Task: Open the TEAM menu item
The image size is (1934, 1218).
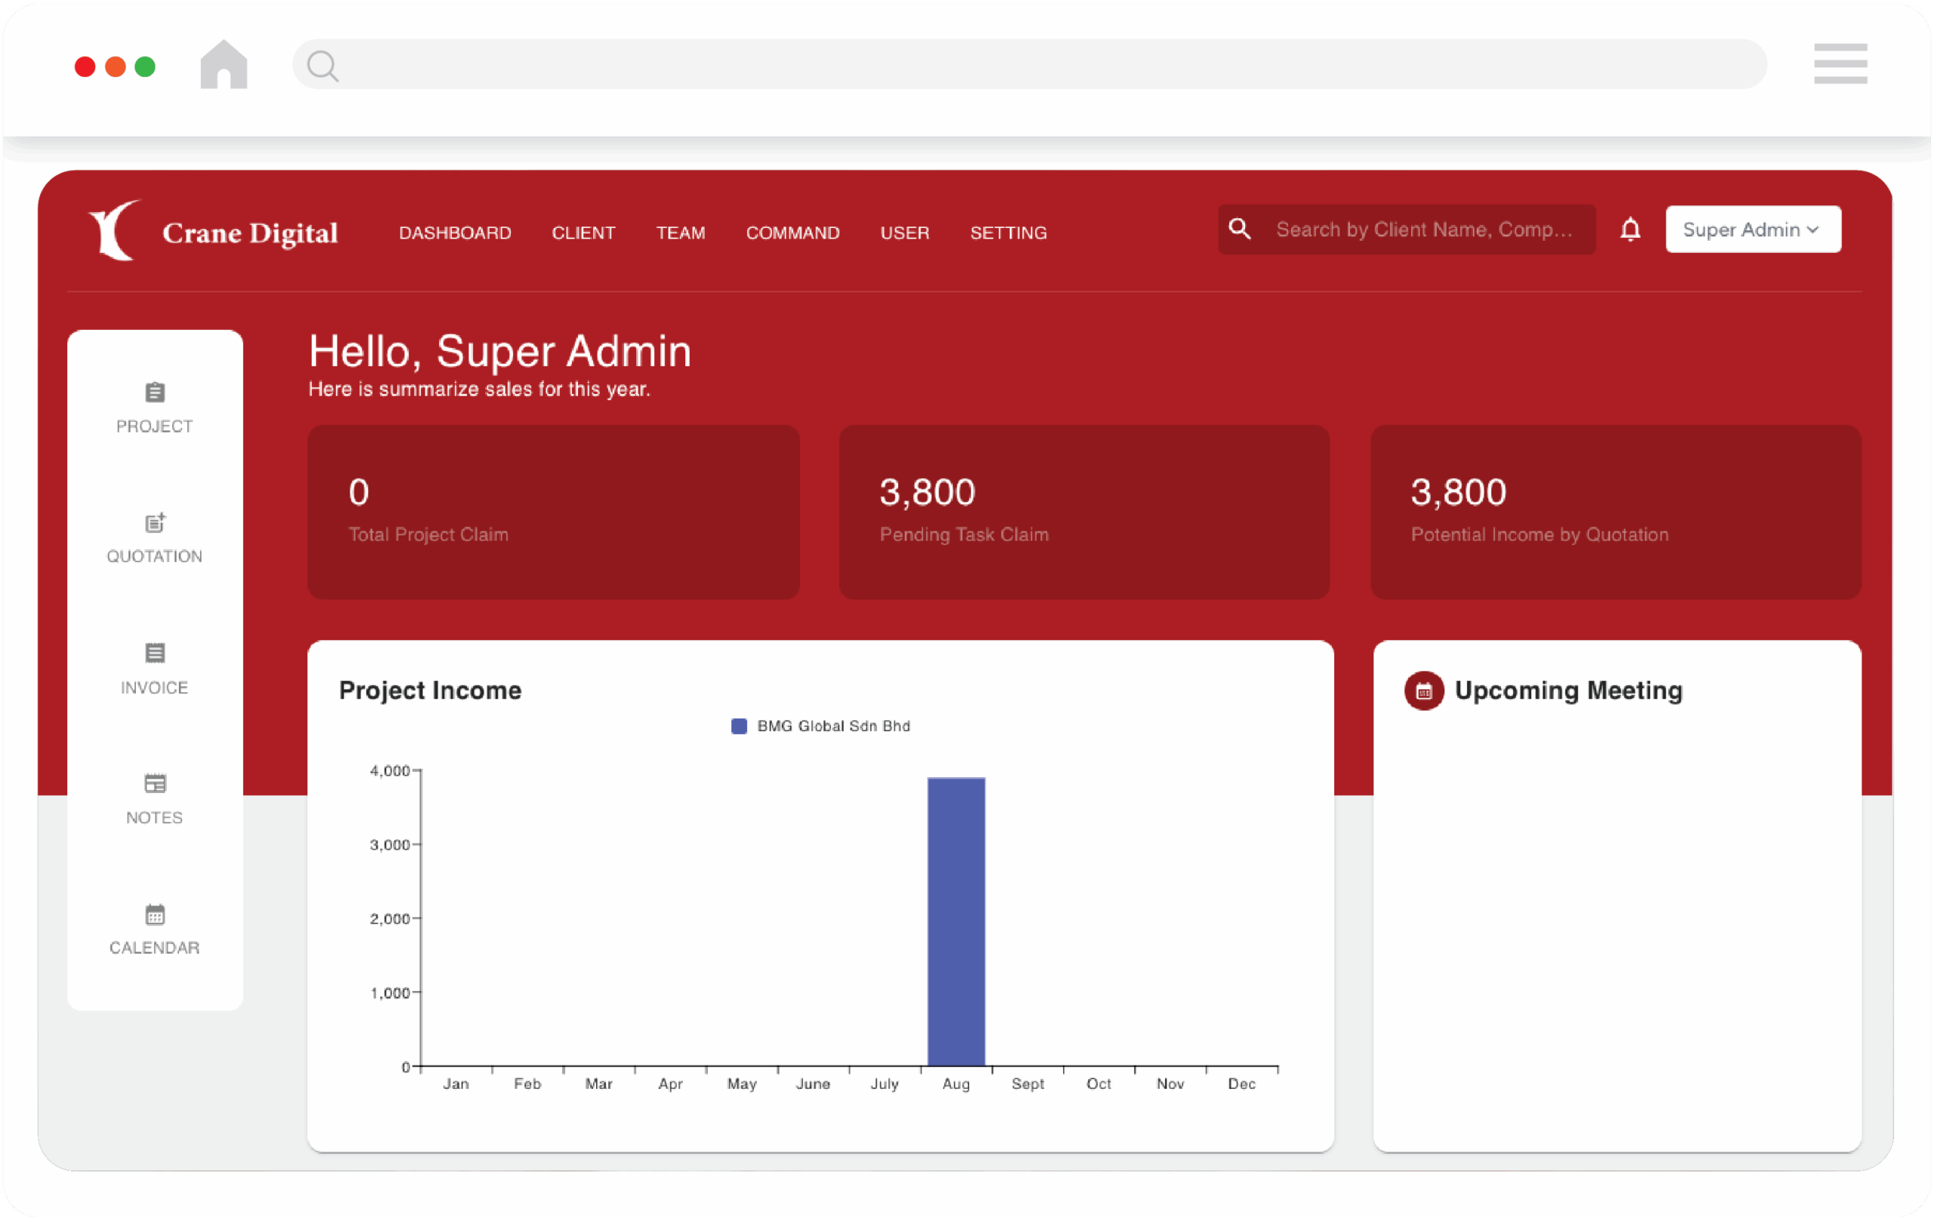Action: tap(680, 233)
